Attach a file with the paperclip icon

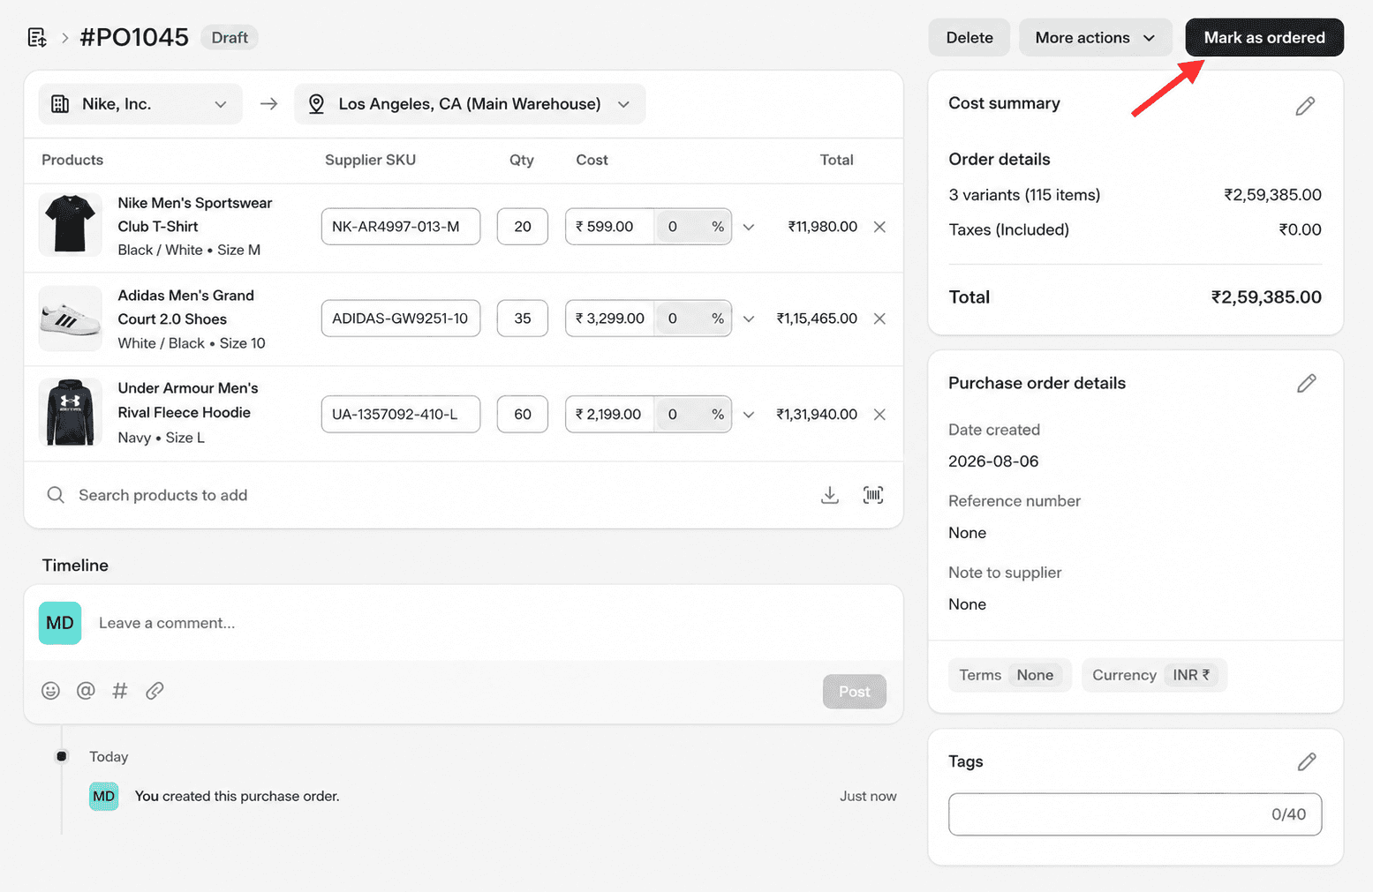[155, 691]
